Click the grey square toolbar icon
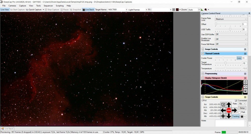251x134 pixels. click(174, 10)
